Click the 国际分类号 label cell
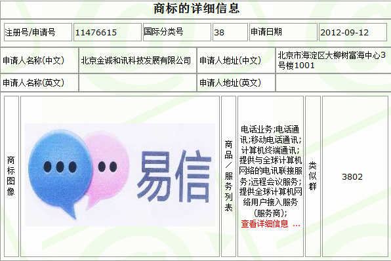 176,32
